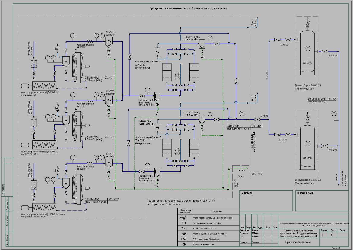Click the drawing title text at top

tap(188, 8)
